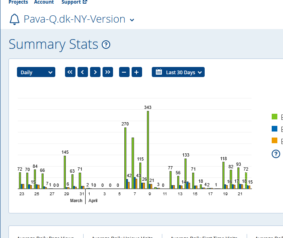Open the Summary Stats help icon
Image resolution: width=283 pixels, height=238 pixels.
(106, 44)
